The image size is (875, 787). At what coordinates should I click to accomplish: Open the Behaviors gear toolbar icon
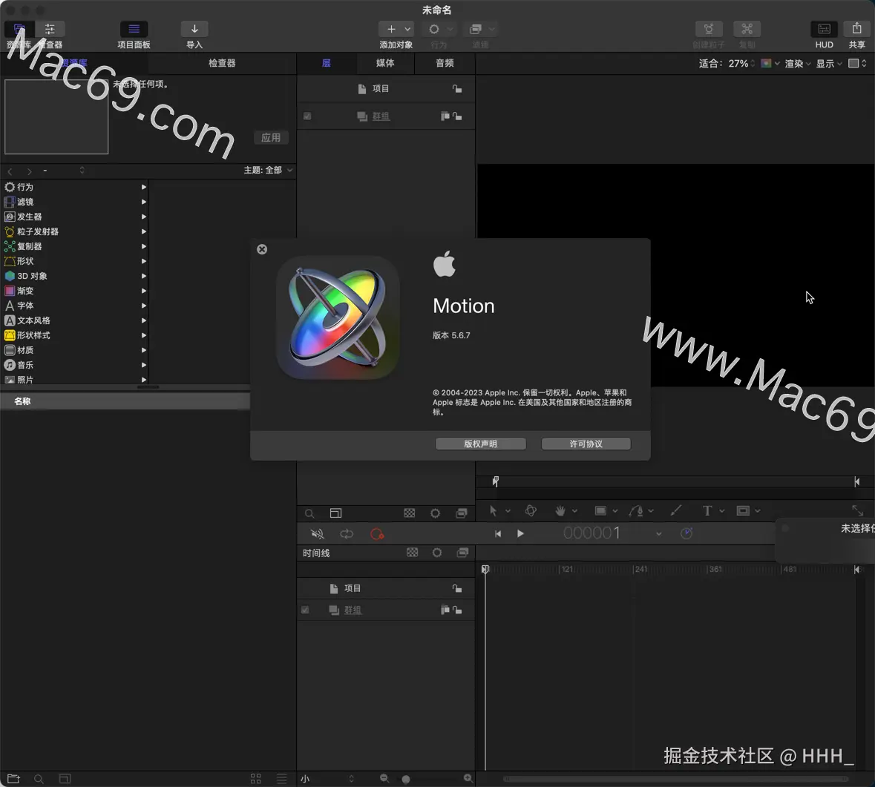(434, 29)
